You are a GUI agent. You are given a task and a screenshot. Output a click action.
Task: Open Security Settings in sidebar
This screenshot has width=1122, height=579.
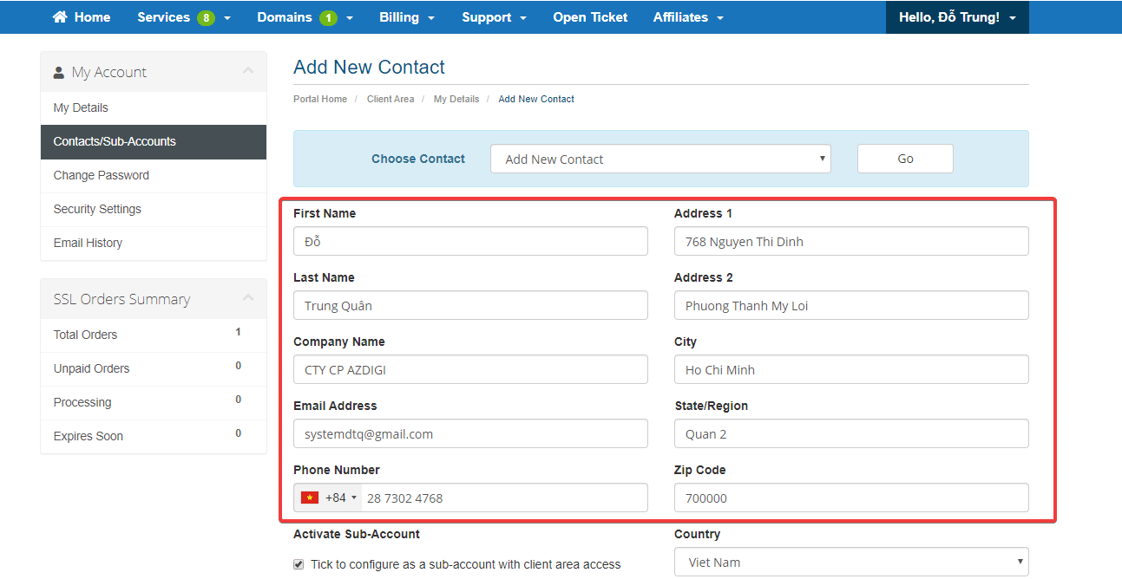coord(97,209)
